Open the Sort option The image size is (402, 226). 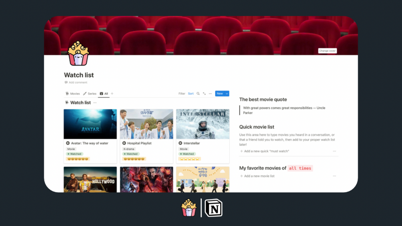(191, 94)
